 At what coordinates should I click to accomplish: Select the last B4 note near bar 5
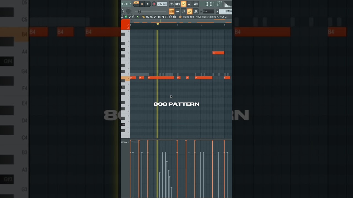[227, 78]
